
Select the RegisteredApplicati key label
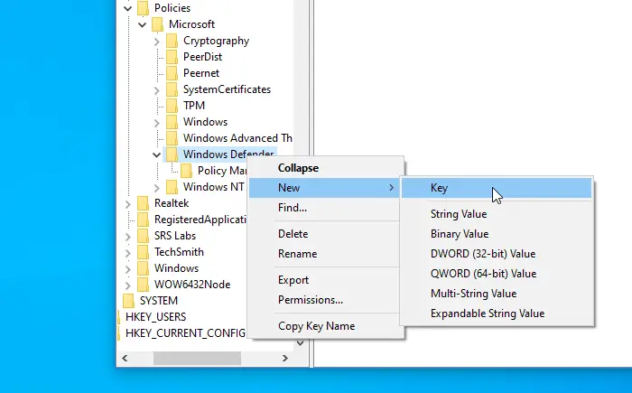click(x=200, y=220)
